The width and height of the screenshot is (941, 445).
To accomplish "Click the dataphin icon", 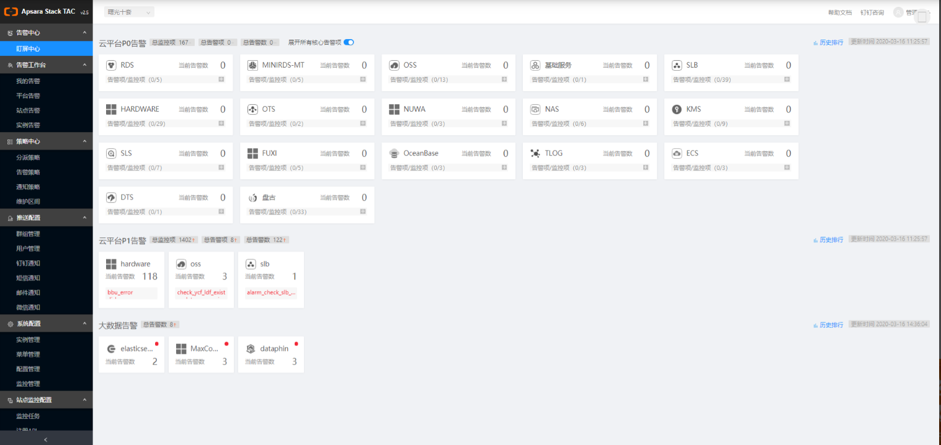I will [x=251, y=349].
